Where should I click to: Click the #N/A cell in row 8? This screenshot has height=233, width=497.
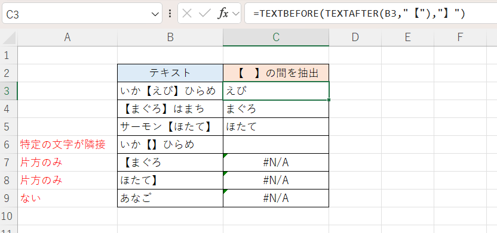click(276, 181)
